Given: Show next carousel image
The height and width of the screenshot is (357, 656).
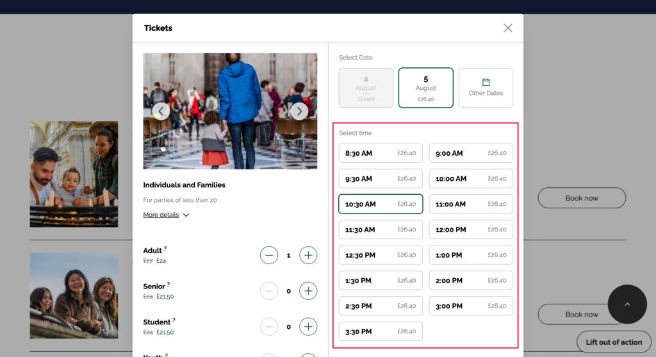Looking at the screenshot, I should [299, 112].
